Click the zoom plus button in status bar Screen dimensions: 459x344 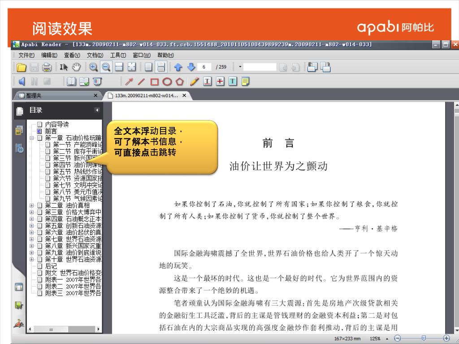pyautogui.click(x=446, y=338)
